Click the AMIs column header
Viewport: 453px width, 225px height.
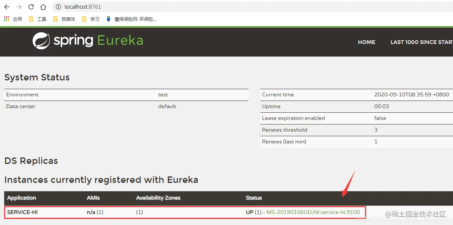(93, 198)
